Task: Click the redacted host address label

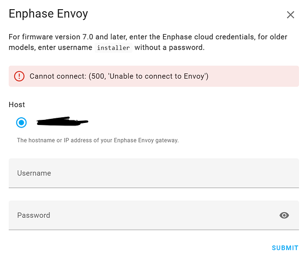Action: (62, 122)
